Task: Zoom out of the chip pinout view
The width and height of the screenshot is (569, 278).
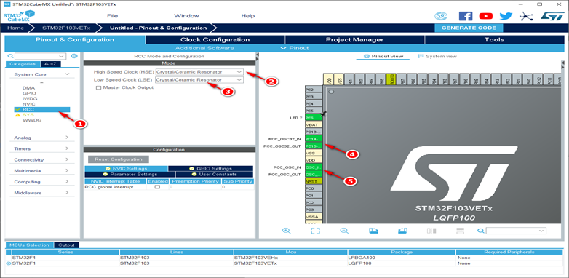Action: 344,231
